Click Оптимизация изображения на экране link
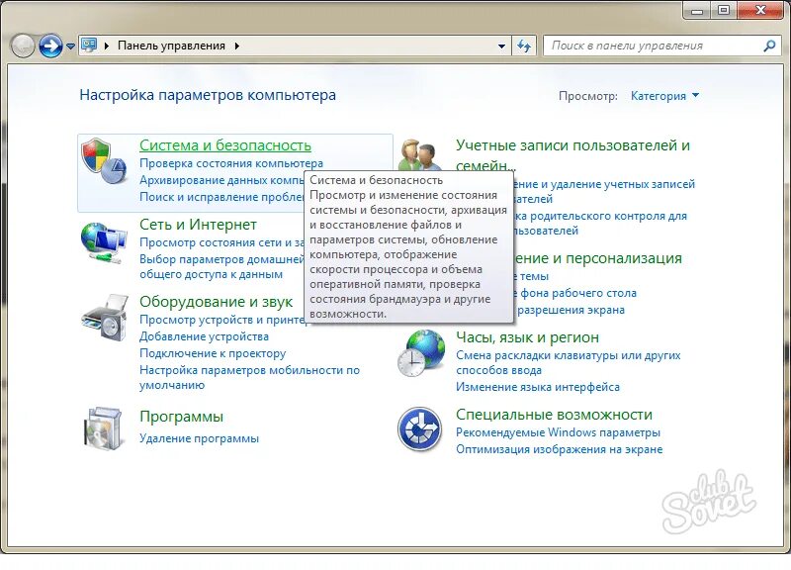791x570 pixels. pyautogui.click(x=560, y=449)
